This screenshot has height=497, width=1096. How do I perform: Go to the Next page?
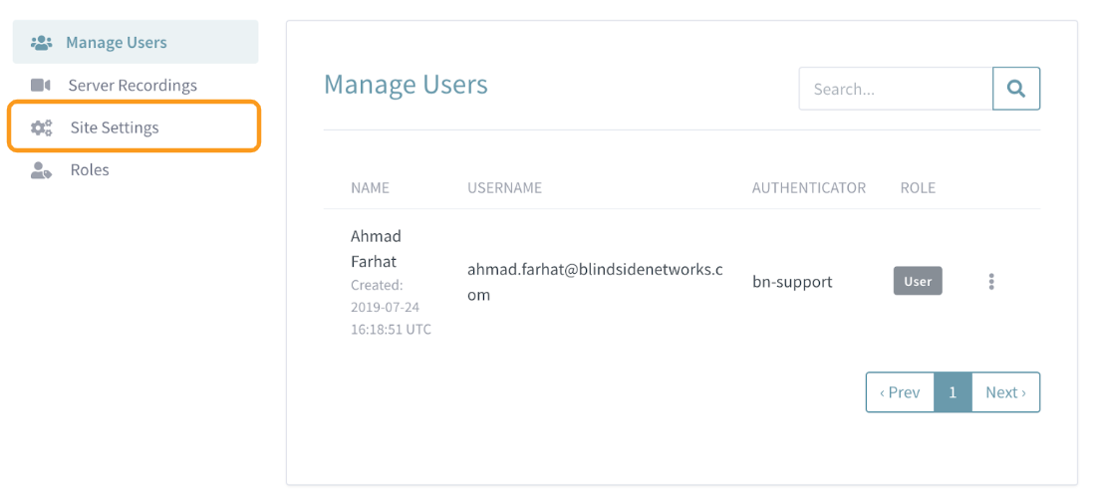(x=1006, y=392)
